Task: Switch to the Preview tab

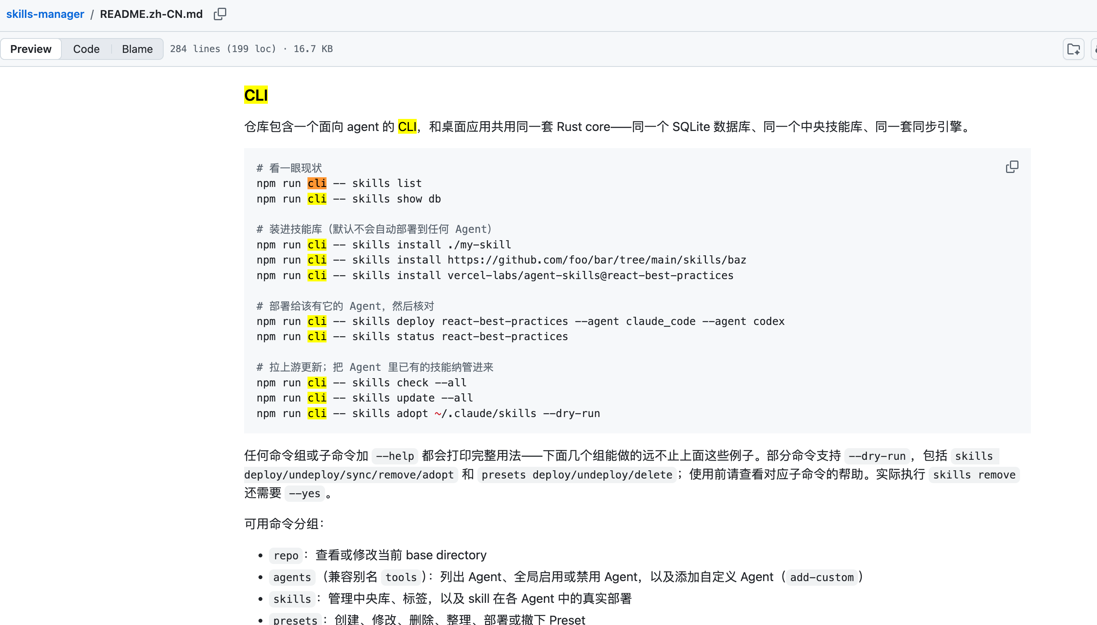Action: (31, 49)
